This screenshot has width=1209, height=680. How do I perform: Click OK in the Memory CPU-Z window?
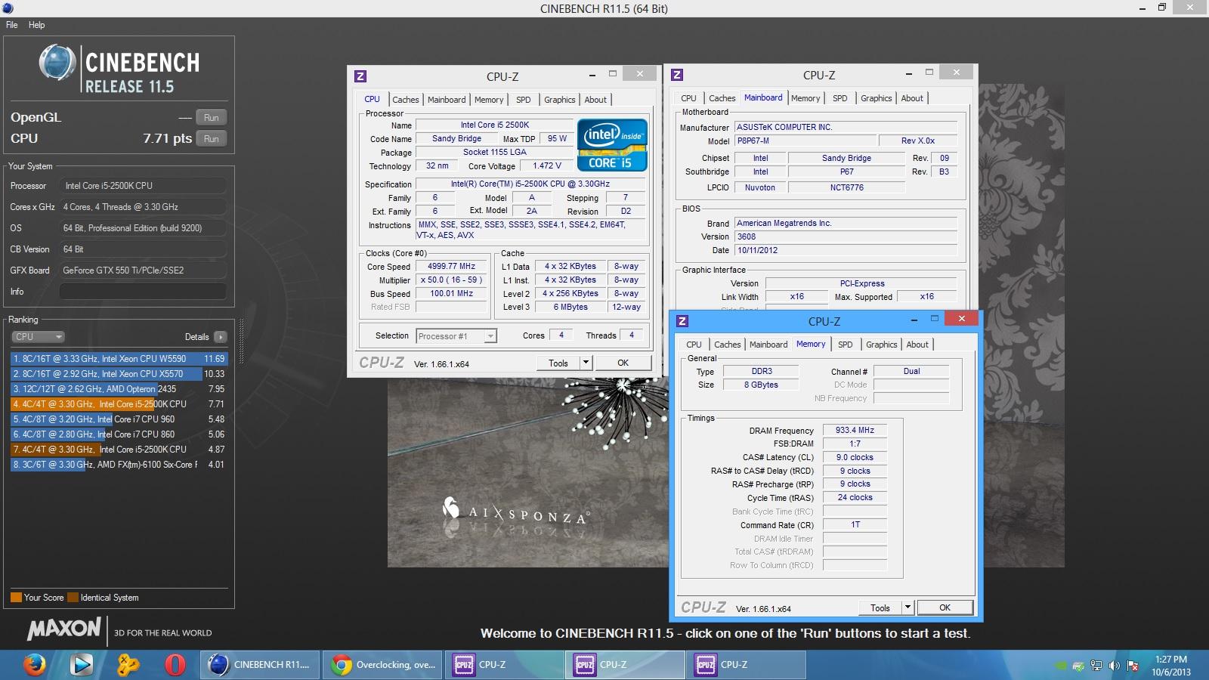point(945,607)
